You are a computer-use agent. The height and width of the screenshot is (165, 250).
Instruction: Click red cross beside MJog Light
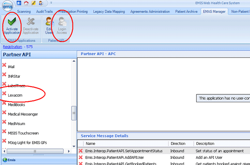[4, 141]
